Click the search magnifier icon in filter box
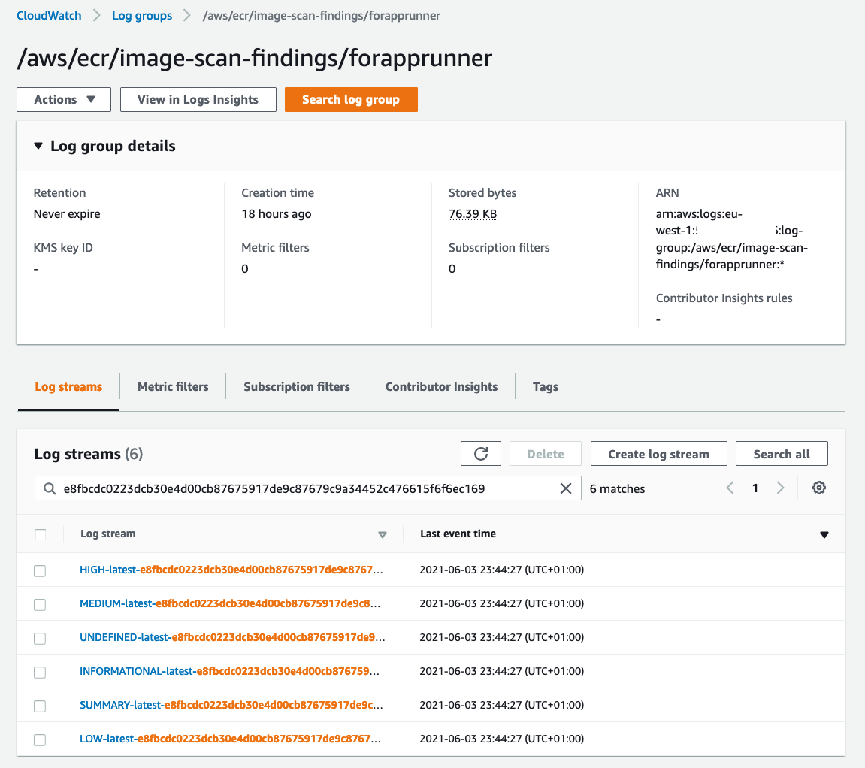The width and height of the screenshot is (865, 768). pos(50,488)
